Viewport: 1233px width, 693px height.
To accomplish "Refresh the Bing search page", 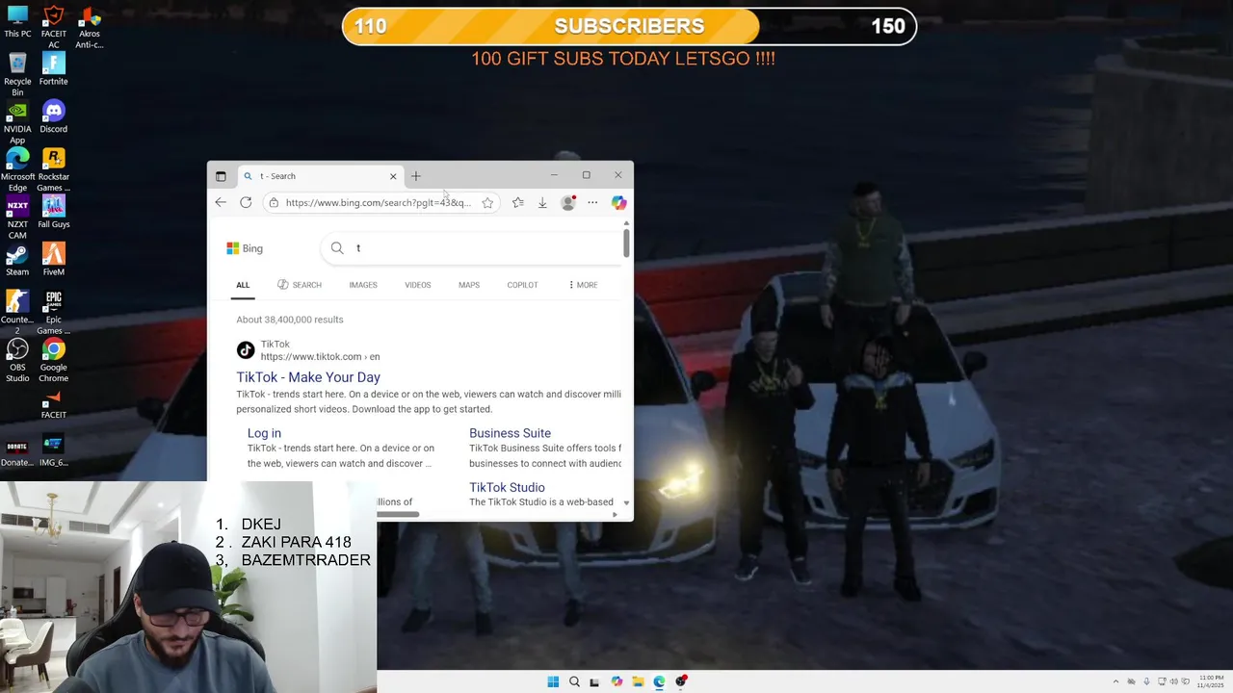I will 246,202.
